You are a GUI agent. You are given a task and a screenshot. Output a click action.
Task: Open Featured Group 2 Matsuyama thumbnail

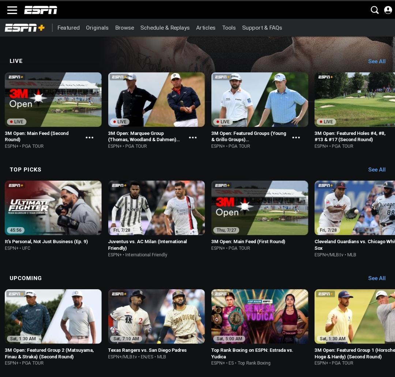click(53, 317)
